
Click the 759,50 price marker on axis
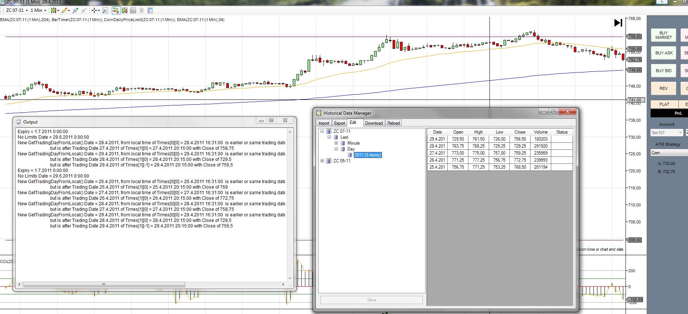[635, 37]
